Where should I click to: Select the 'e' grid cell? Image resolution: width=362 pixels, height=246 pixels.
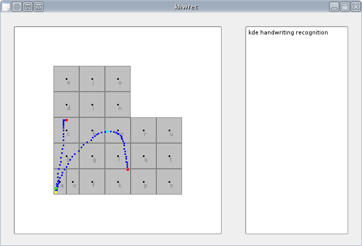pos(66,79)
